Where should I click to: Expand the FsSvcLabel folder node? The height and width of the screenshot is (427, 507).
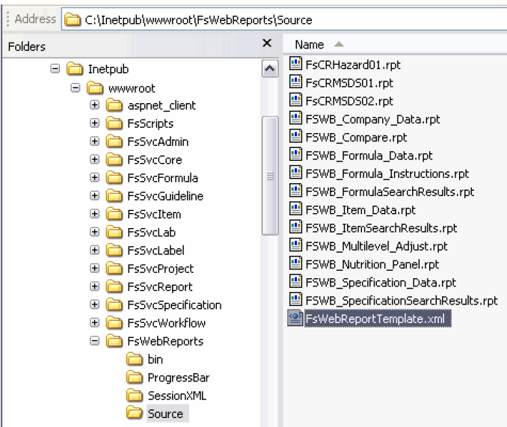coord(94,250)
